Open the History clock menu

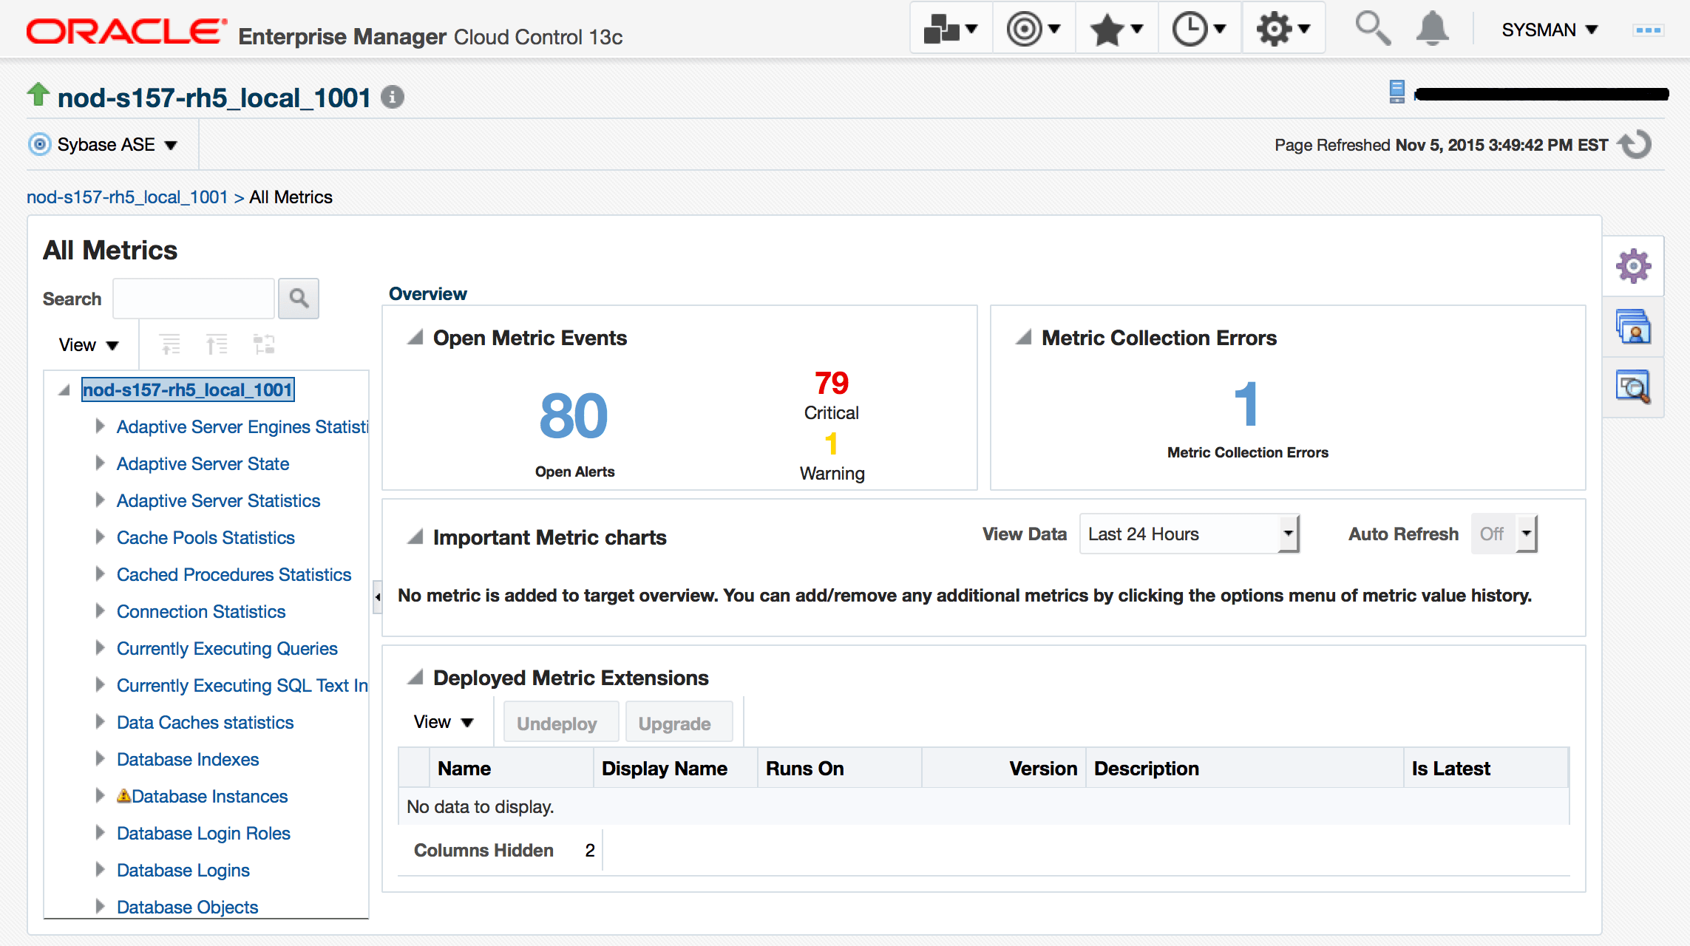click(1198, 30)
